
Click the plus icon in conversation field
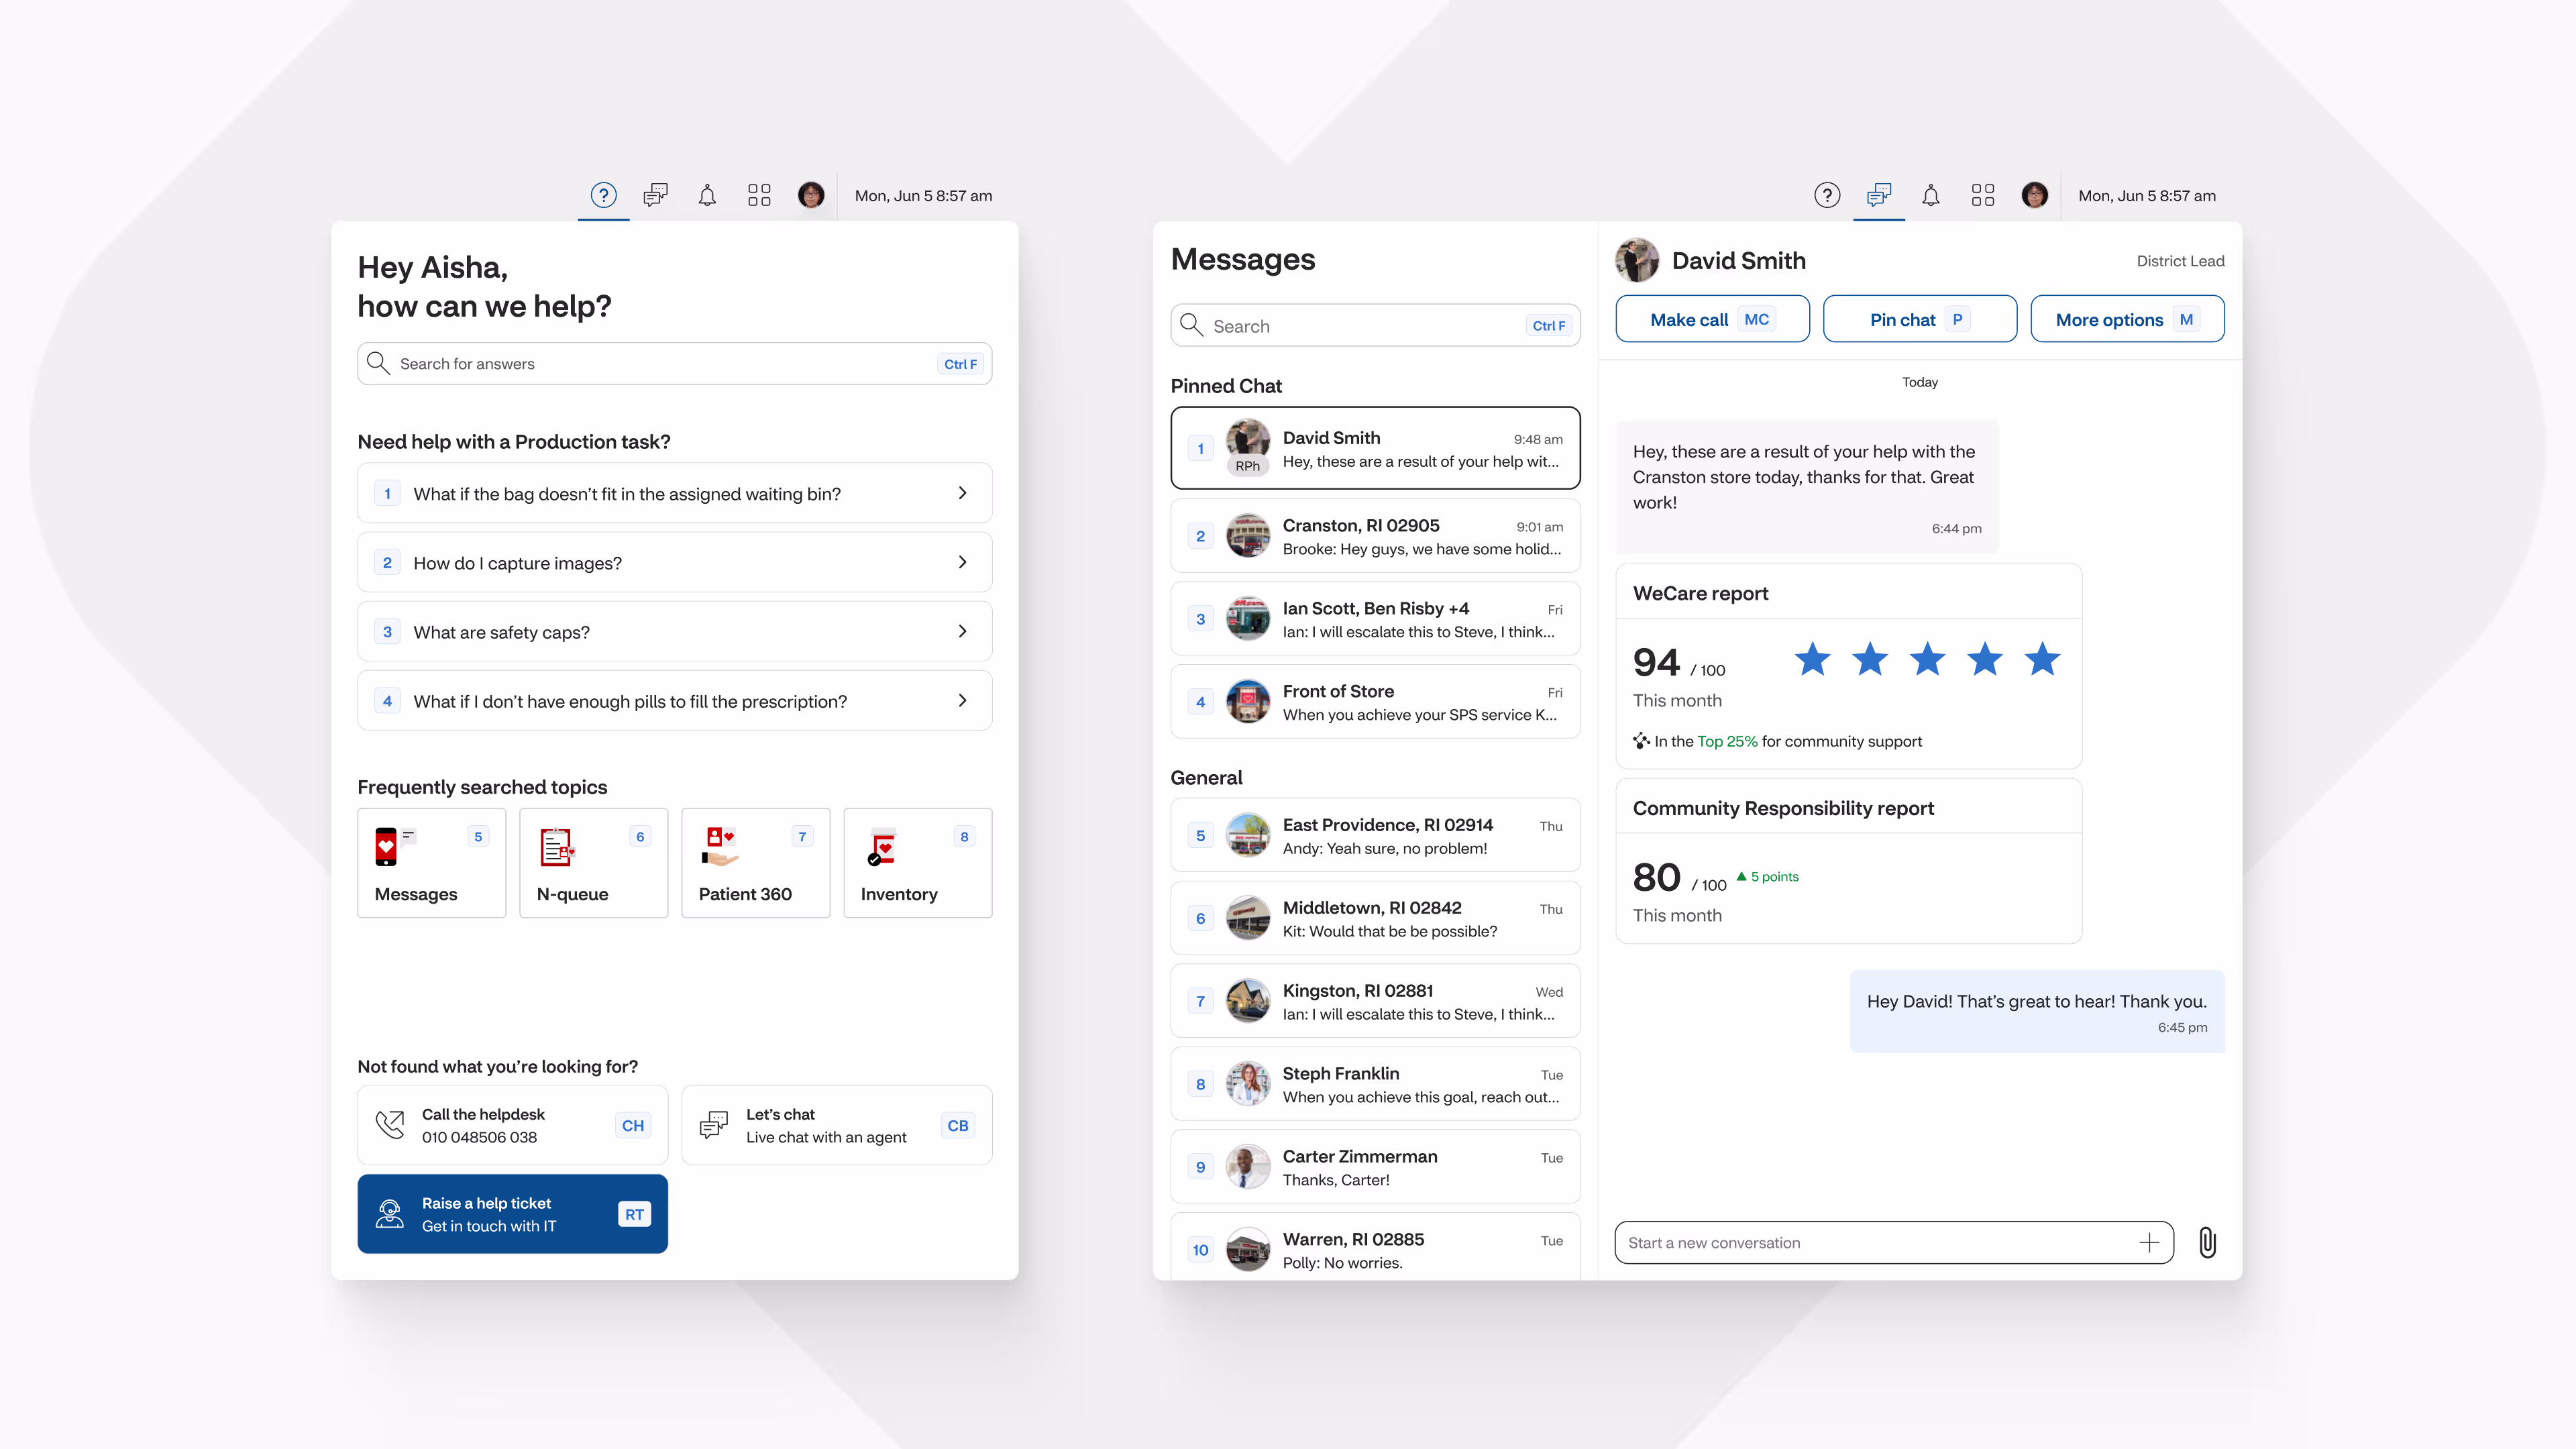tap(2149, 1242)
